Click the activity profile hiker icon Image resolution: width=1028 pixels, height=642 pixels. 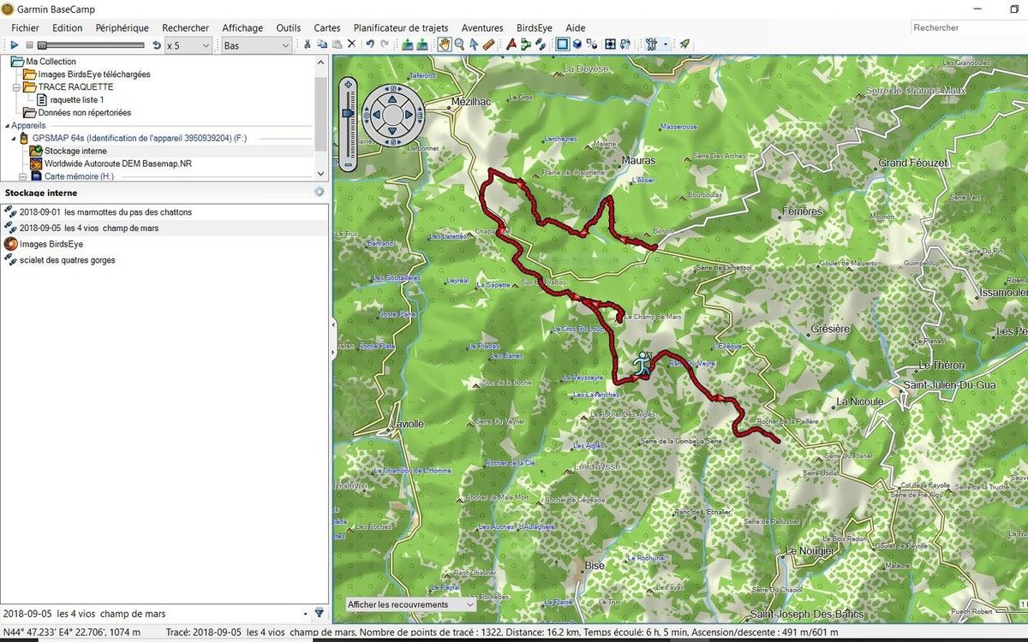point(651,45)
